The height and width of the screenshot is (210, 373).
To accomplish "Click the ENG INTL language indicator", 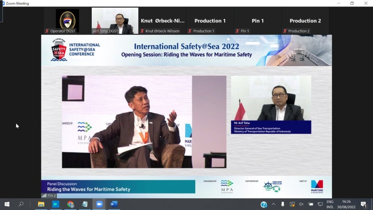I will pos(330,204).
